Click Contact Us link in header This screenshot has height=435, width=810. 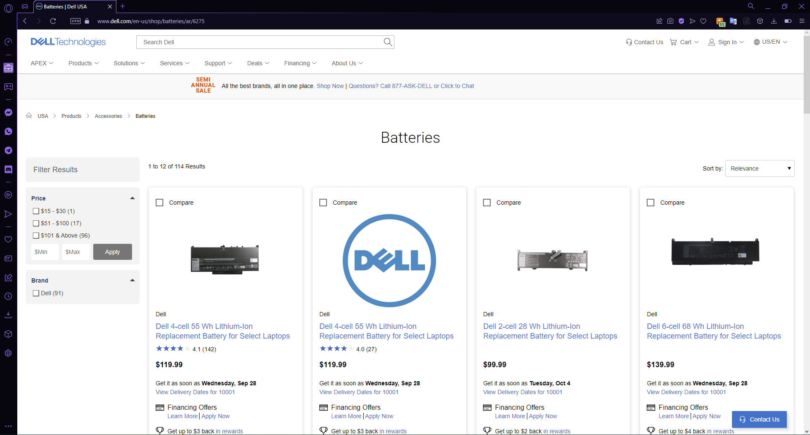tap(645, 42)
